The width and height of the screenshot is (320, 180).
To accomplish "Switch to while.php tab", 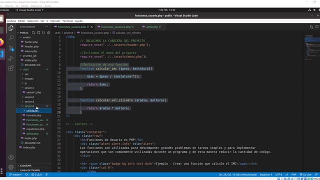I will [152, 27].
